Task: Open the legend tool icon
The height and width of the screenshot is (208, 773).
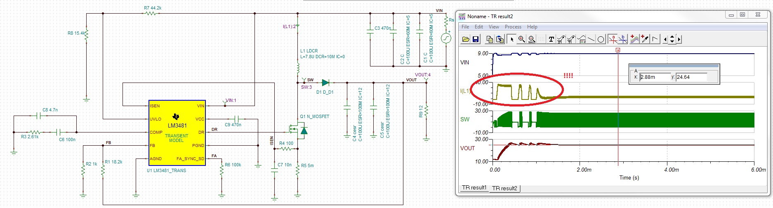Action: click(581, 39)
